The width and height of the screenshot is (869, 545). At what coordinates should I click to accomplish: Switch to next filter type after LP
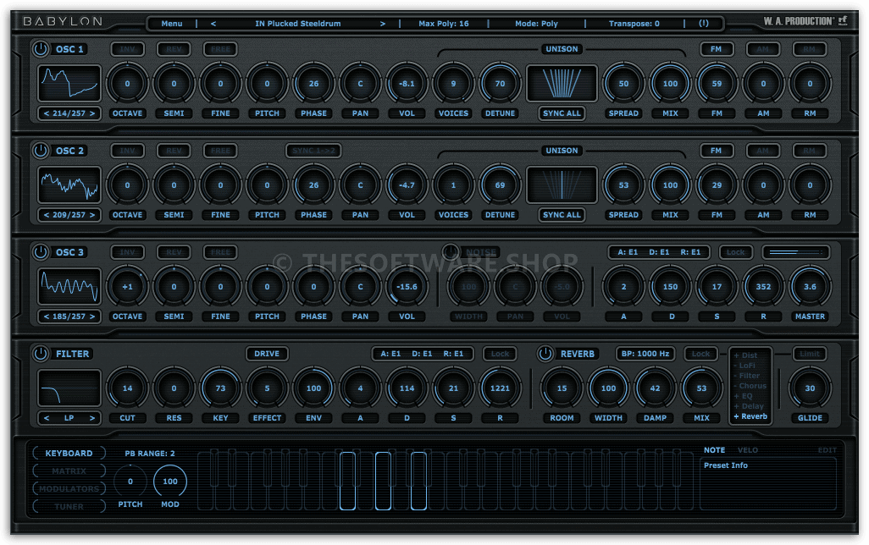coord(92,417)
